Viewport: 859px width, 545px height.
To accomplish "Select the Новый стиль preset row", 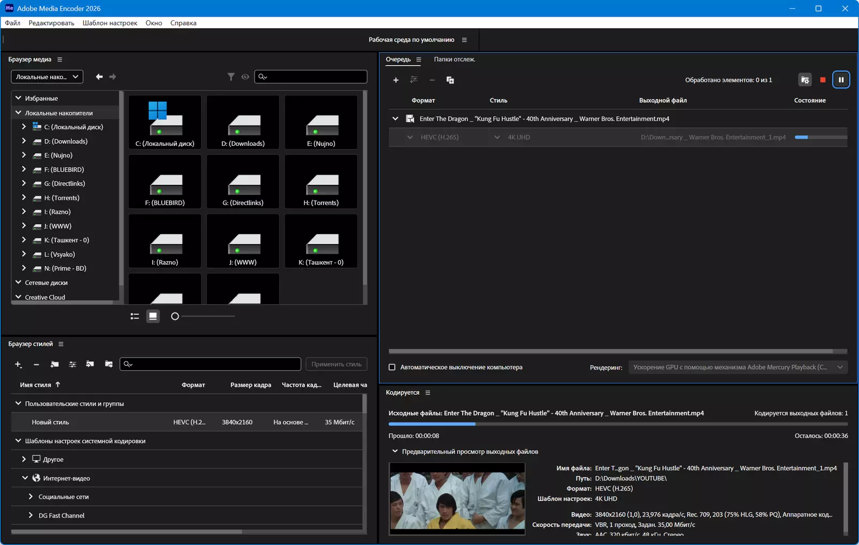I will click(187, 422).
